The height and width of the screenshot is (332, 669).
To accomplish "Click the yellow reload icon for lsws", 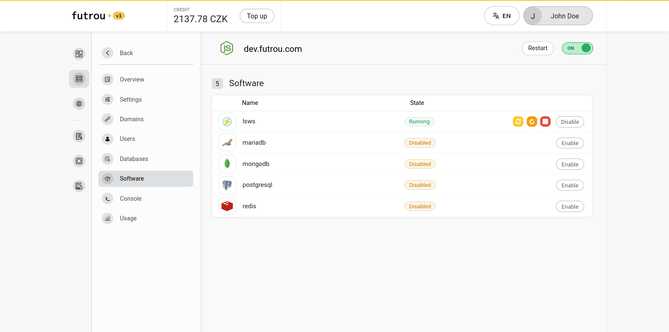I will [518, 122].
